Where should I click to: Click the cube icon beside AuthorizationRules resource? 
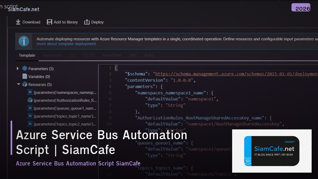pyautogui.click(x=30, y=100)
